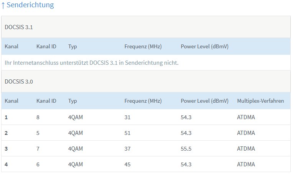This screenshot has width=293, height=174.
Task: Click ATDMA in the channel 3 row
Action: (x=246, y=149)
